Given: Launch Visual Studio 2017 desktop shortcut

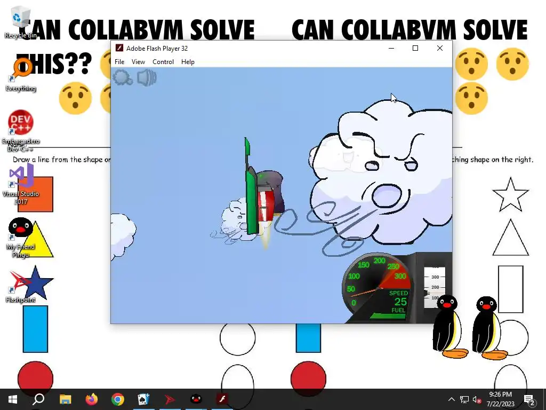Looking at the screenshot, I should click(21, 185).
